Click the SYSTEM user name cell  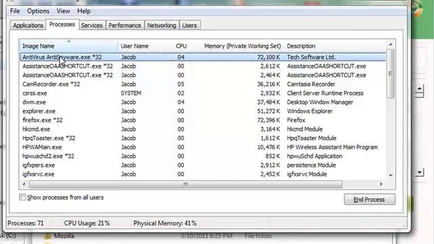pos(131,94)
